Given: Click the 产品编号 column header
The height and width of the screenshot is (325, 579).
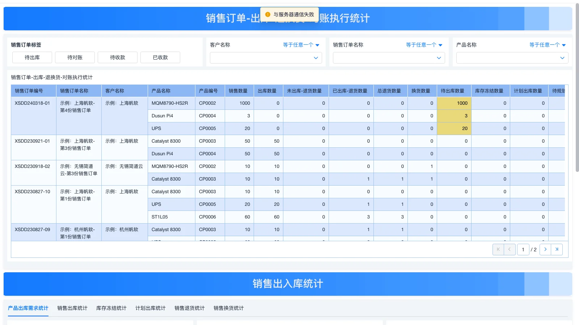Looking at the screenshot, I should (x=210, y=91).
